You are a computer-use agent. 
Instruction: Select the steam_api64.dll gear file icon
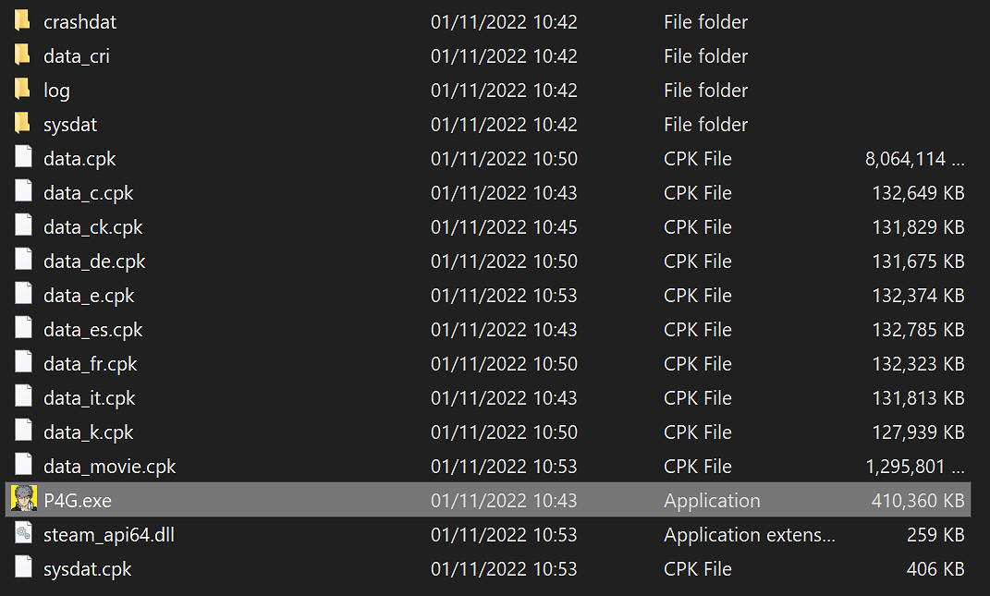click(23, 534)
